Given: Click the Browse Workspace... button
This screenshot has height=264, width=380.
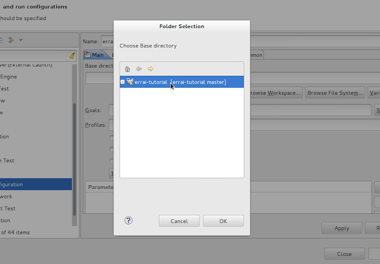Looking at the screenshot, I should [x=275, y=92].
